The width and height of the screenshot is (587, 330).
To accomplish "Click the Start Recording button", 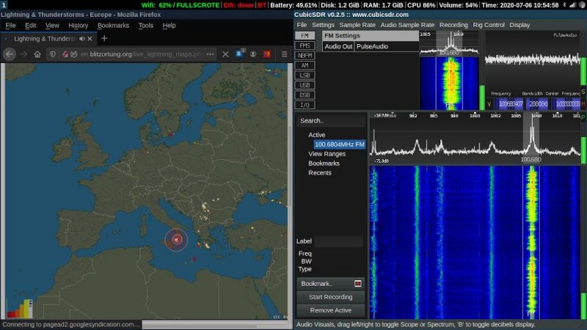I will (330, 297).
